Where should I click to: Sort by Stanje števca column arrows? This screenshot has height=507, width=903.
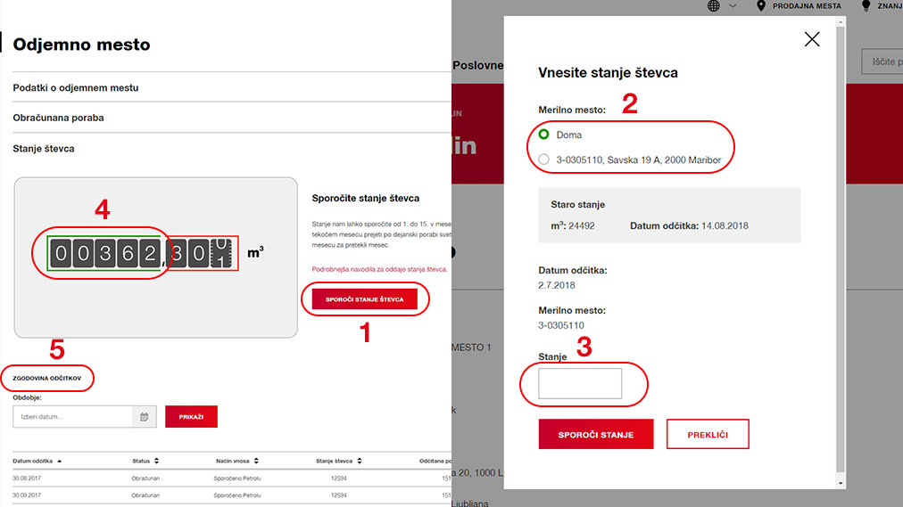point(358,461)
